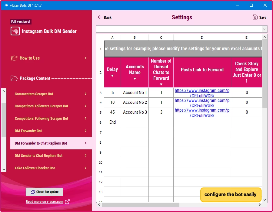
Task: Open the dropdown above the settings grid
Action: point(264,29)
